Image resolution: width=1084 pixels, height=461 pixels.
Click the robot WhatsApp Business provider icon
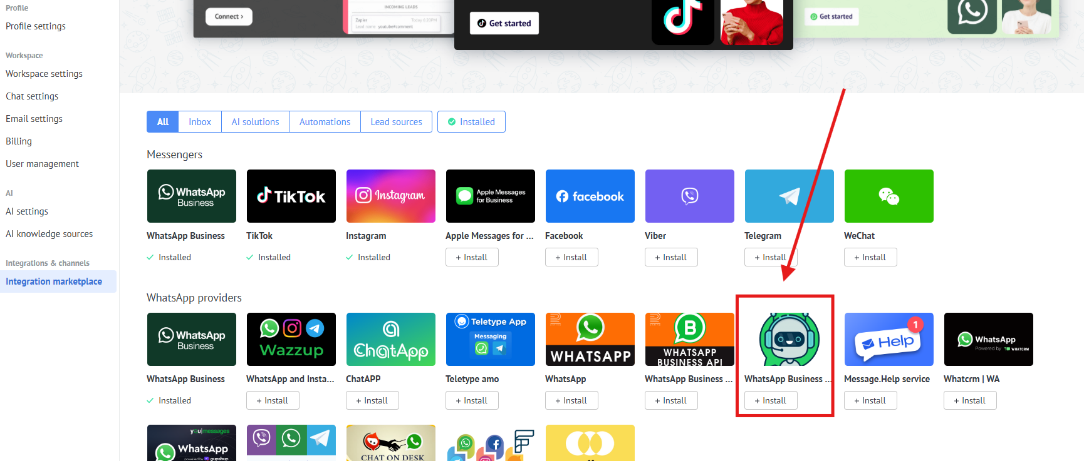point(789,339)
